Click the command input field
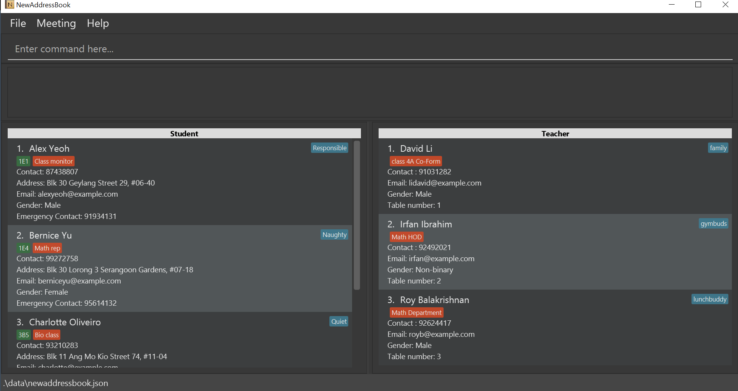 click(370, 49)
